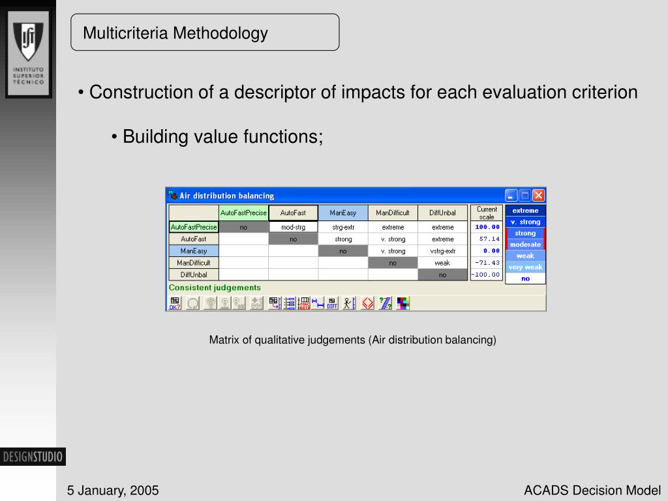Click the greyed circular arrow toolbar icon
Image resolution: width=668 pixels, height=501 pixels.
tap(192, 303)
